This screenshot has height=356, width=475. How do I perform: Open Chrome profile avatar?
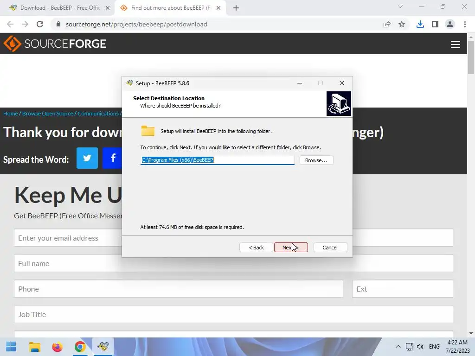coord(450,24)
